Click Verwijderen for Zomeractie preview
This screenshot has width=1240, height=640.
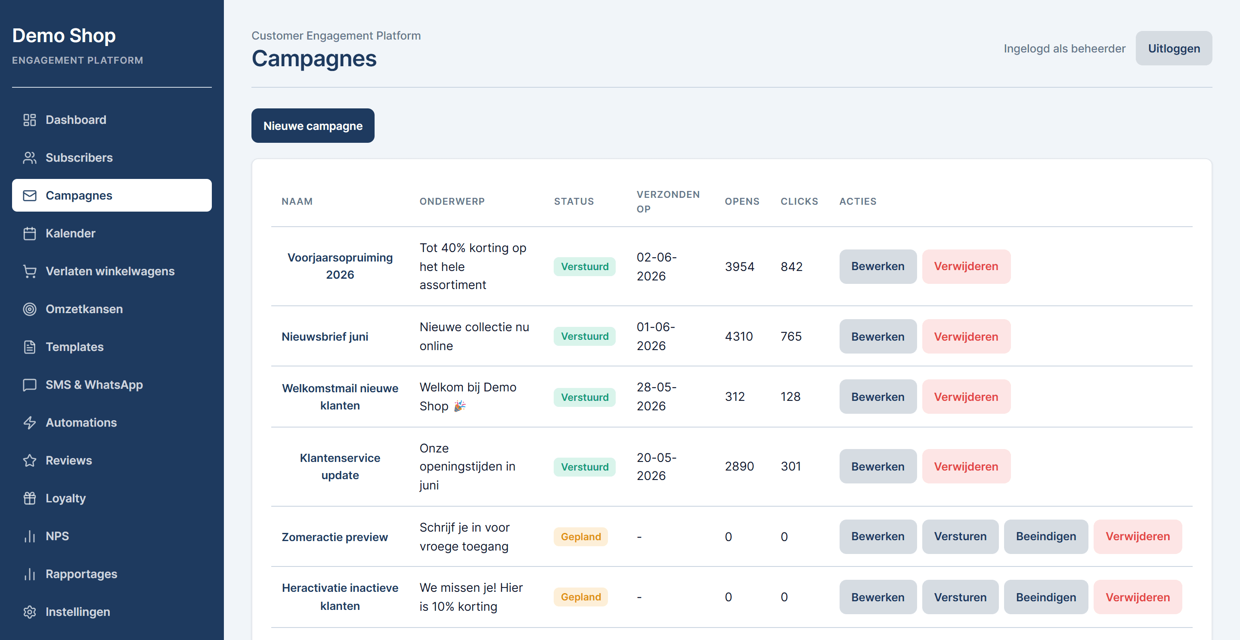click(x=1138, y=537)
